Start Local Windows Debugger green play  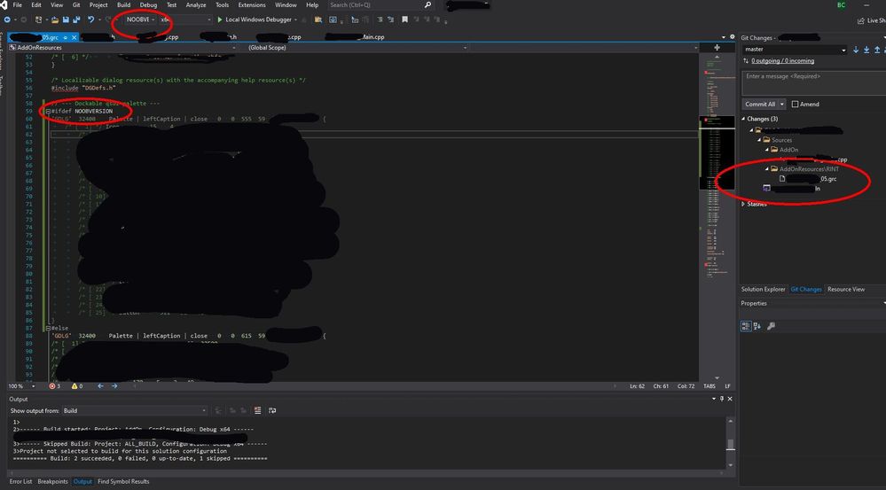tap(220, 19)
